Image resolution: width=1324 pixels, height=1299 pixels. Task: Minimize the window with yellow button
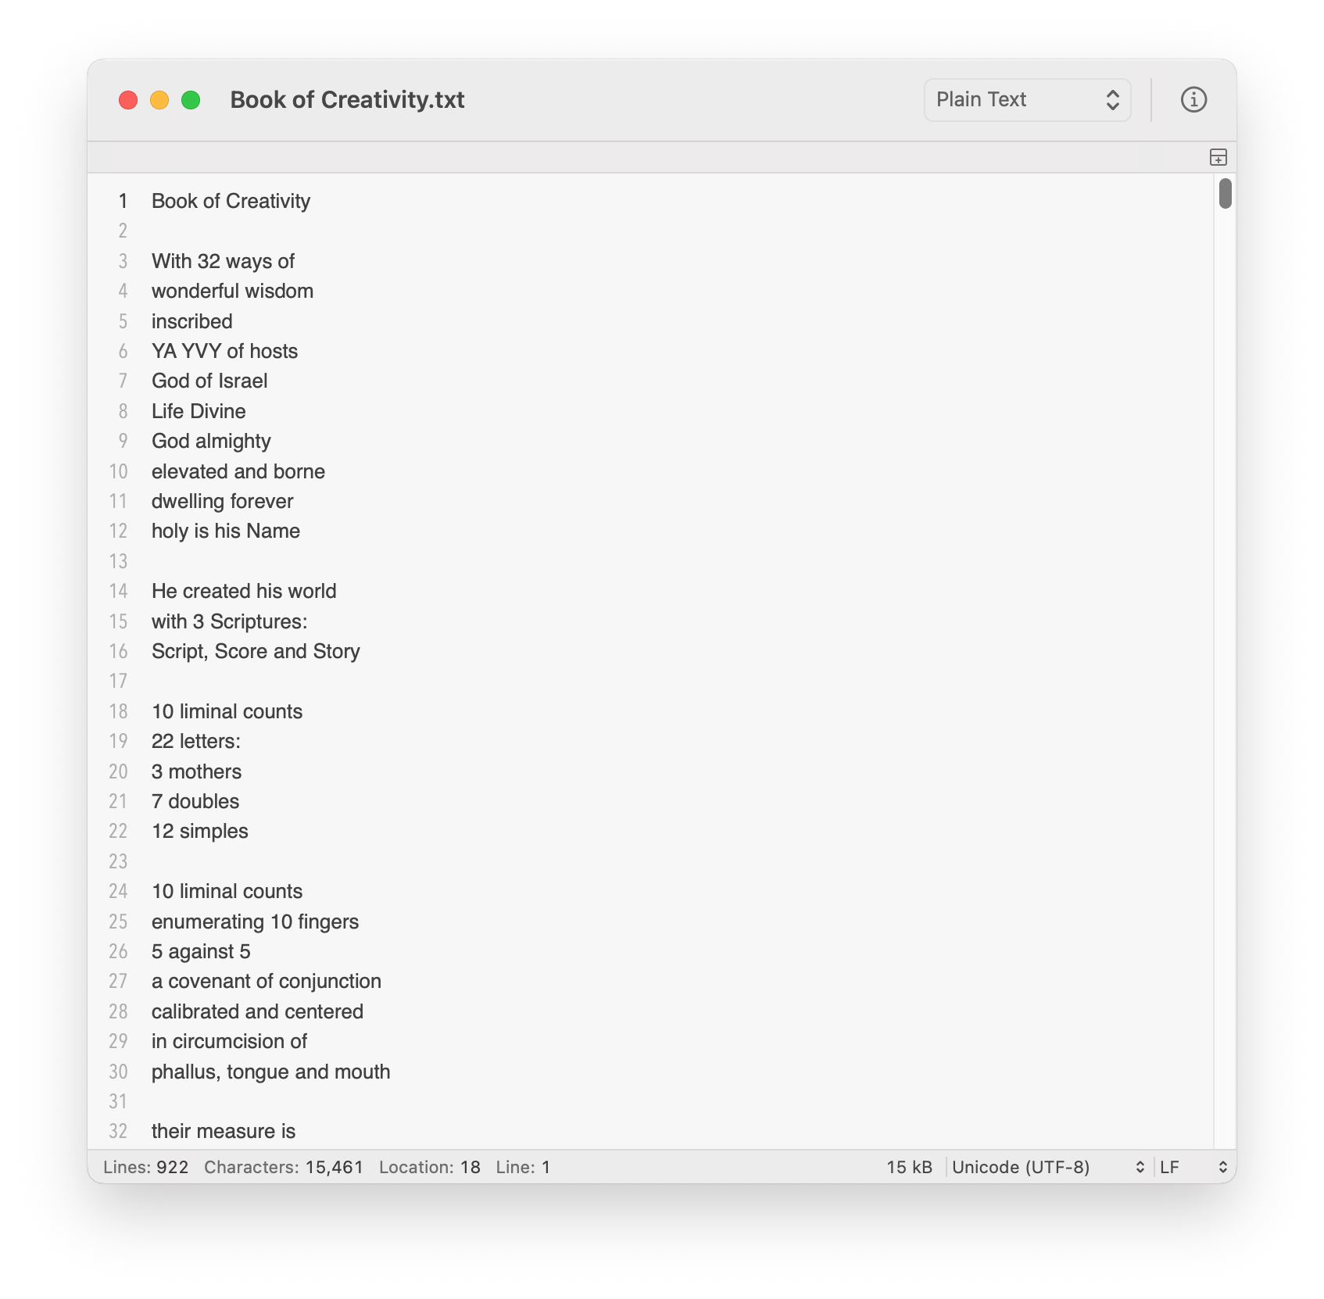[159, 100]
